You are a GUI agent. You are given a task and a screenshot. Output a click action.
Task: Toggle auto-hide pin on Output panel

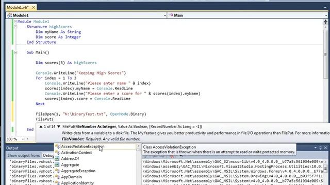(321, 148)
